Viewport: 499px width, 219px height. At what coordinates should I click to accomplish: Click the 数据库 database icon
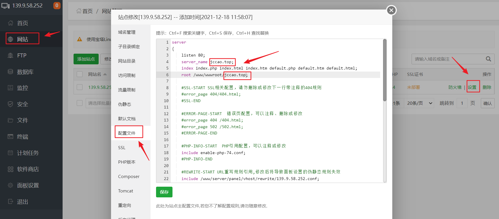(10, 72)
